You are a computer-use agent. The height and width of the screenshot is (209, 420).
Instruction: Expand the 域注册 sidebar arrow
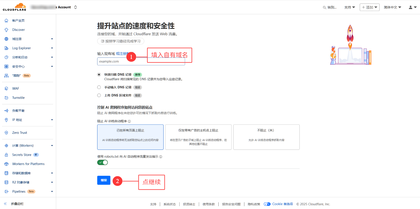[52, 39]
